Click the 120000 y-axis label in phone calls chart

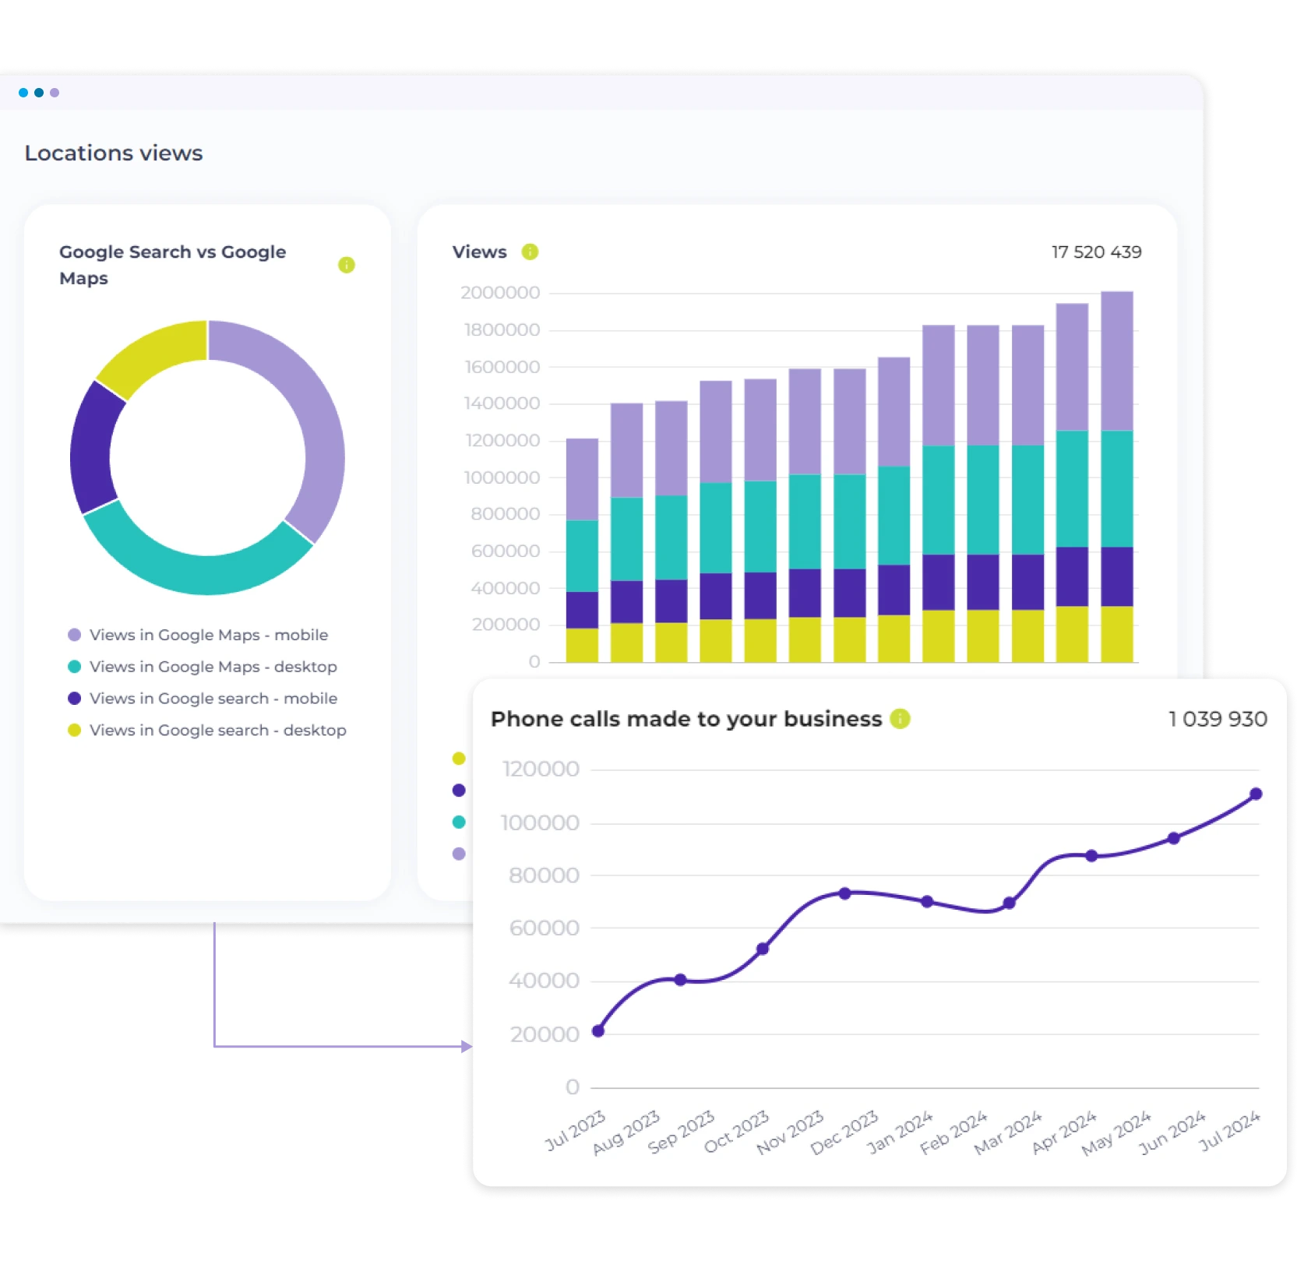click(541, 770)
